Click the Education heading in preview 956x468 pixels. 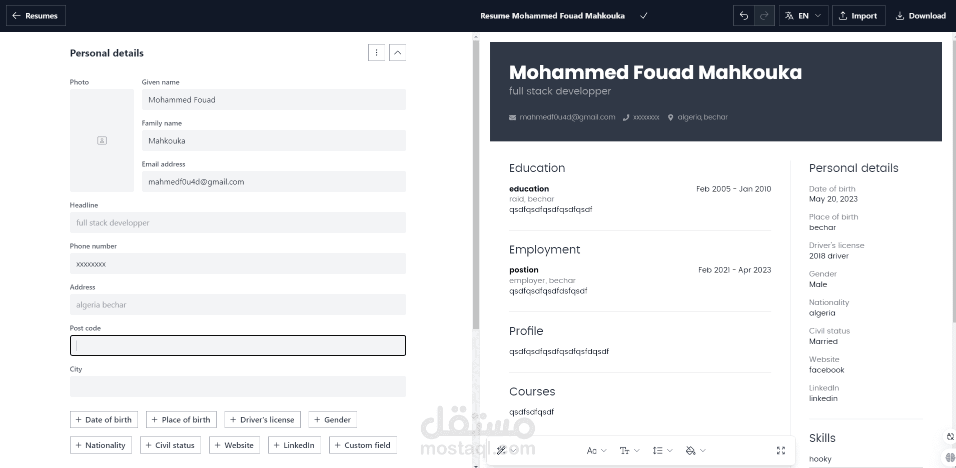coord(537,168)
